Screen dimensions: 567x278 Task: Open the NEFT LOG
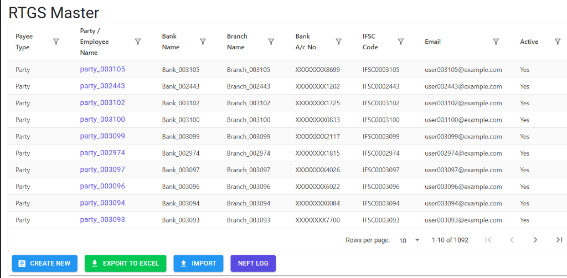click(x=253, y=263)
